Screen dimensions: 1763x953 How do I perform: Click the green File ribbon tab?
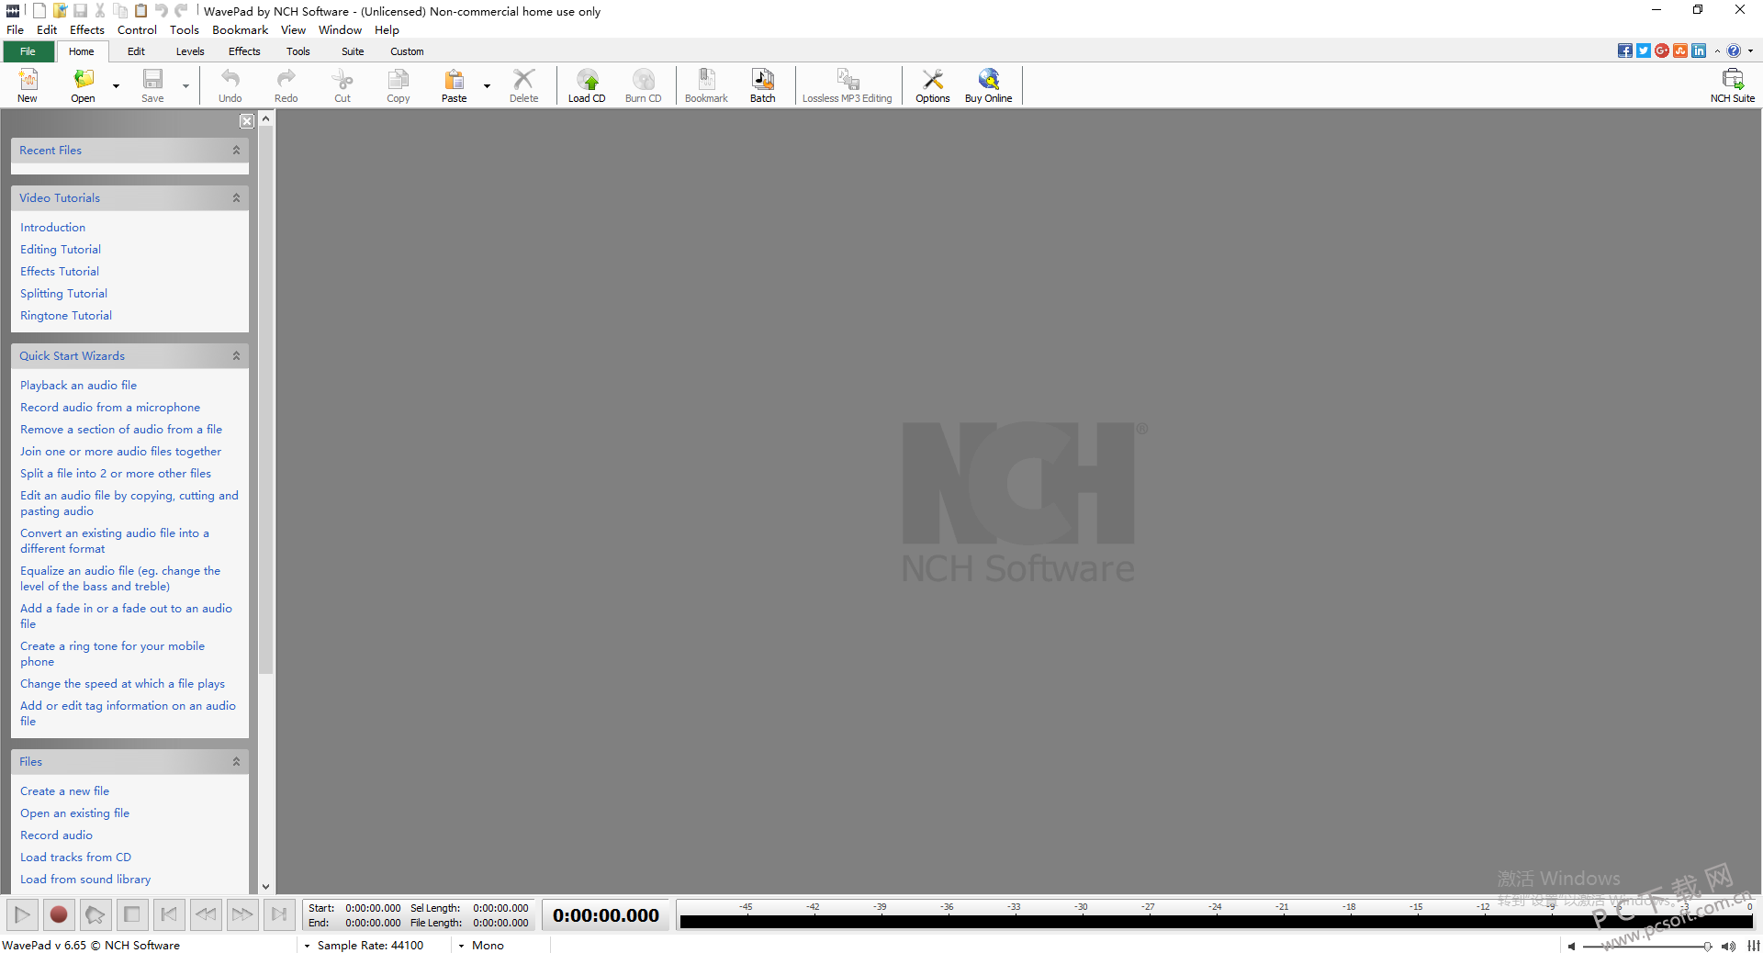tap(28, 51)
